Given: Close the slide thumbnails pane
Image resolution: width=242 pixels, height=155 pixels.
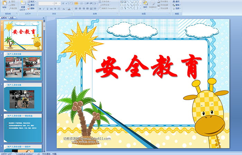Looking at the screenshot, I should tap(44, 18).
